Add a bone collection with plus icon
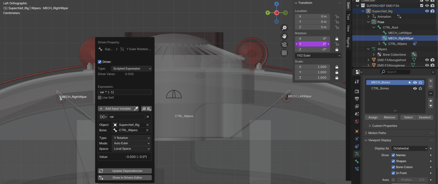Viewport: 438px width, 184px height. (430, 81)
